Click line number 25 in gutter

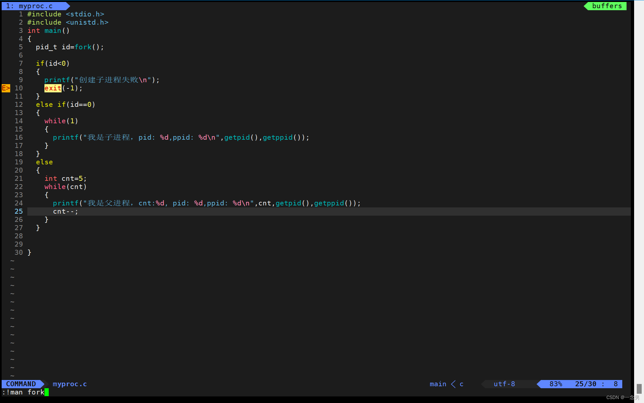click(19, 211)
